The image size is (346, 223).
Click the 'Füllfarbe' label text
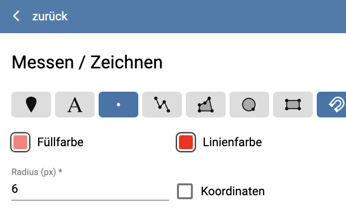[60, 143]
